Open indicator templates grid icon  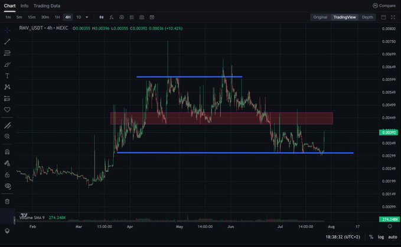(132, 17)
